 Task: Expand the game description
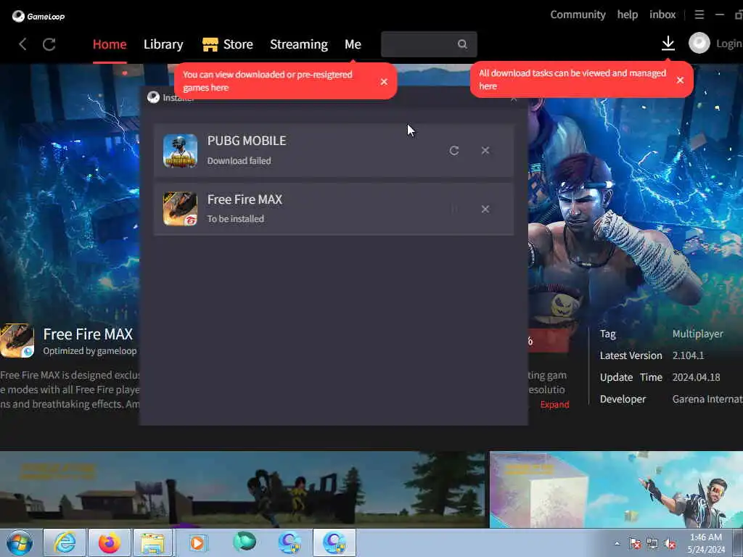(x=554, y=405)
